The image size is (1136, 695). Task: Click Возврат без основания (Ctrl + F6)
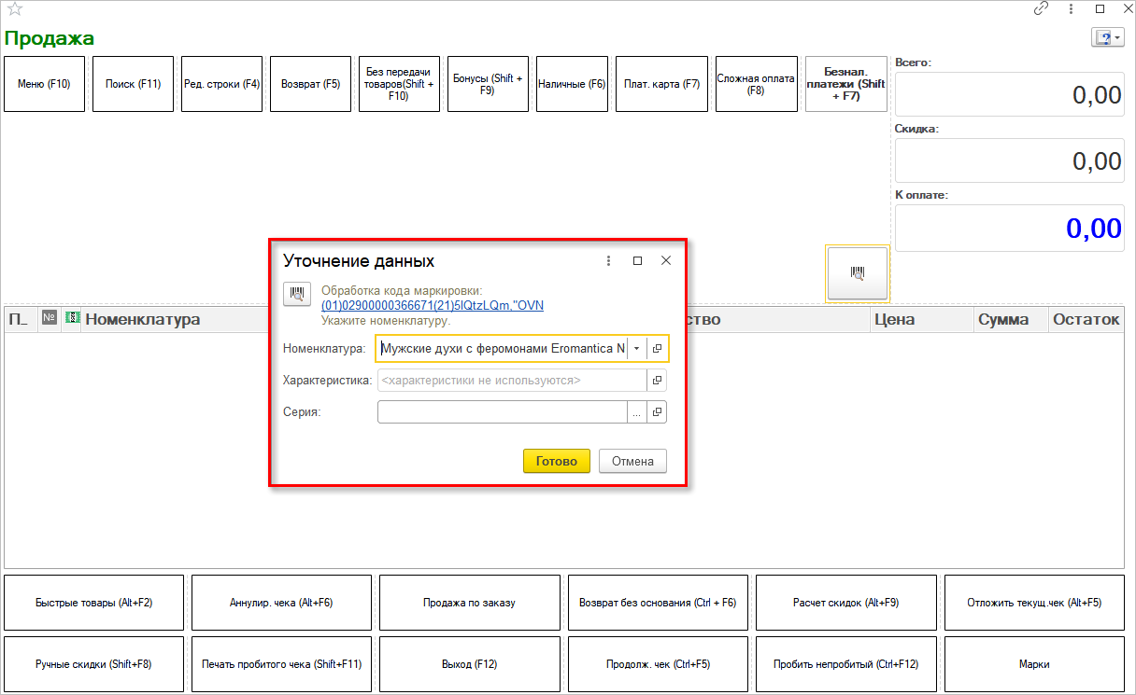coord(658,603)
